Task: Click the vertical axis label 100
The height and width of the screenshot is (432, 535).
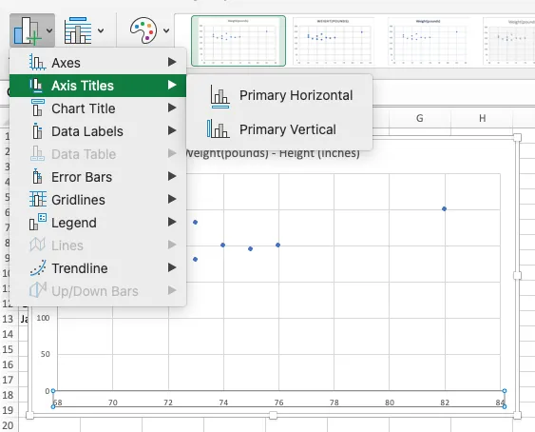Action: click(x=43, y=318)
